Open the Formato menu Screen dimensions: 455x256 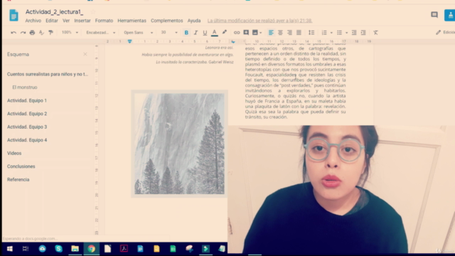click(105, 21)
